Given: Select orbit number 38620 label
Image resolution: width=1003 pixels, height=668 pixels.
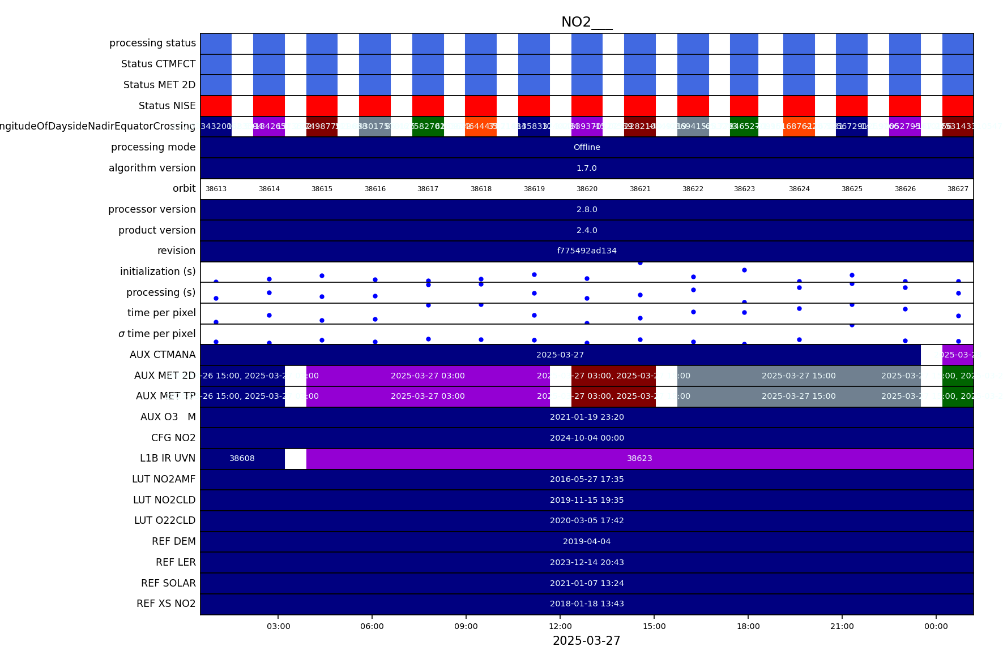Looking at the screenshot, I should [x=587, y=189].
